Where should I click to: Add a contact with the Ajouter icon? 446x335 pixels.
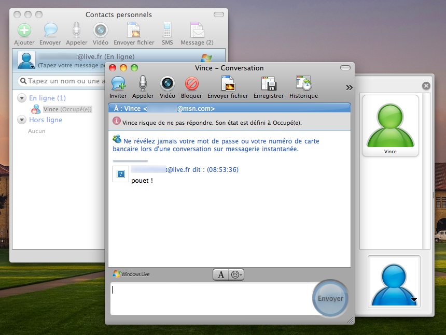tap(24, 31)
